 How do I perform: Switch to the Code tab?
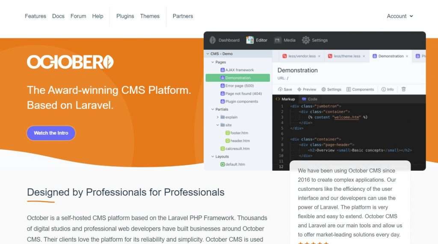tap(310, 99)
